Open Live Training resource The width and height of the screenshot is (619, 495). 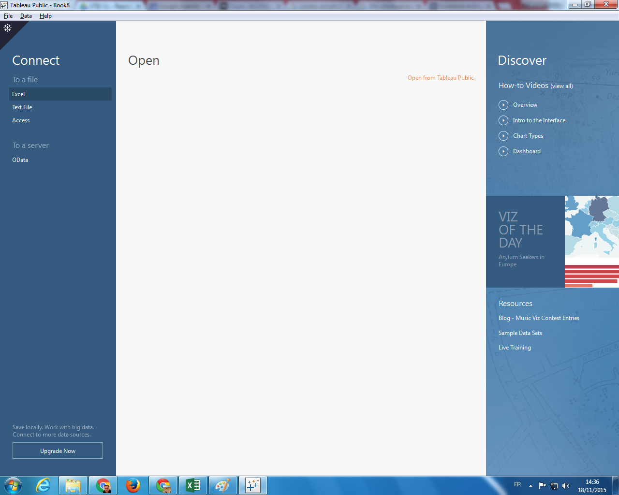(515, 348)
